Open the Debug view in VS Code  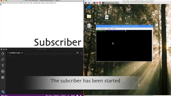3,71
